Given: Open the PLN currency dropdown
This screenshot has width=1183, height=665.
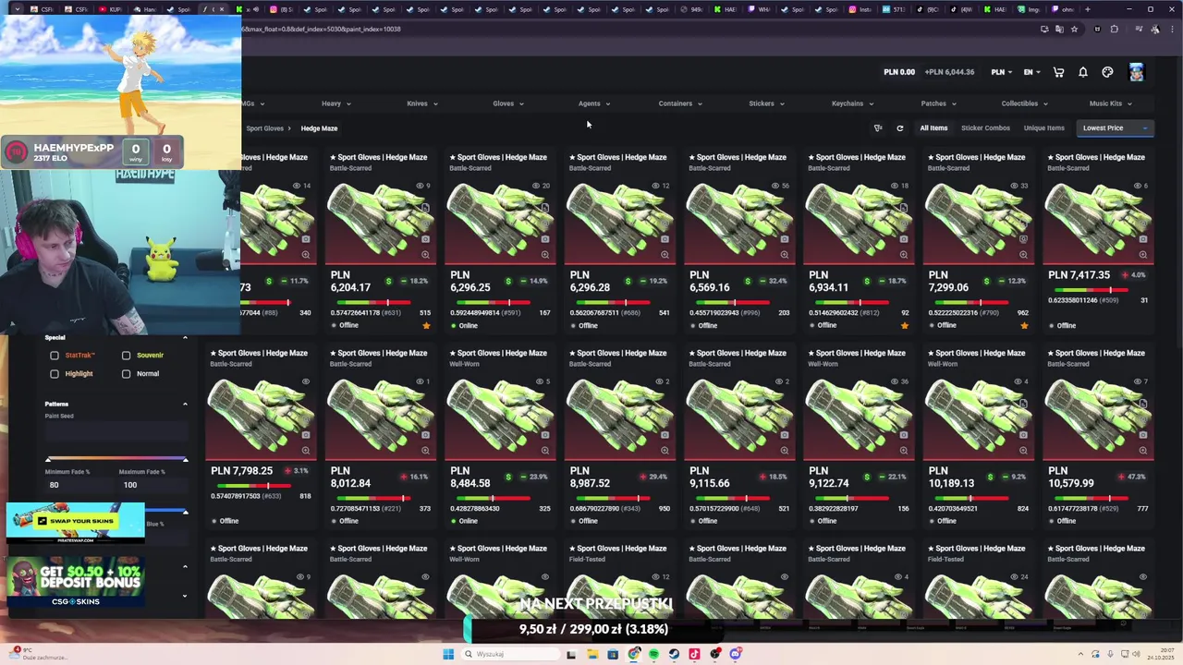Looking at the screenshot, I should point(1002,72).
